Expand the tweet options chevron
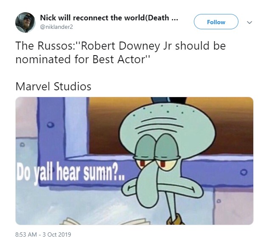The width and height of the screenshot is (266, 240). (249, 22)
